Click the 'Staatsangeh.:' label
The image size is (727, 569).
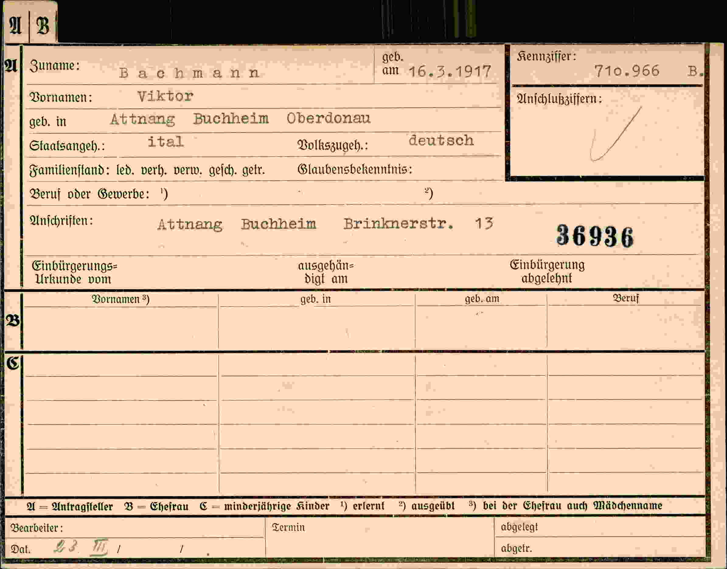(x=67, y=146)
